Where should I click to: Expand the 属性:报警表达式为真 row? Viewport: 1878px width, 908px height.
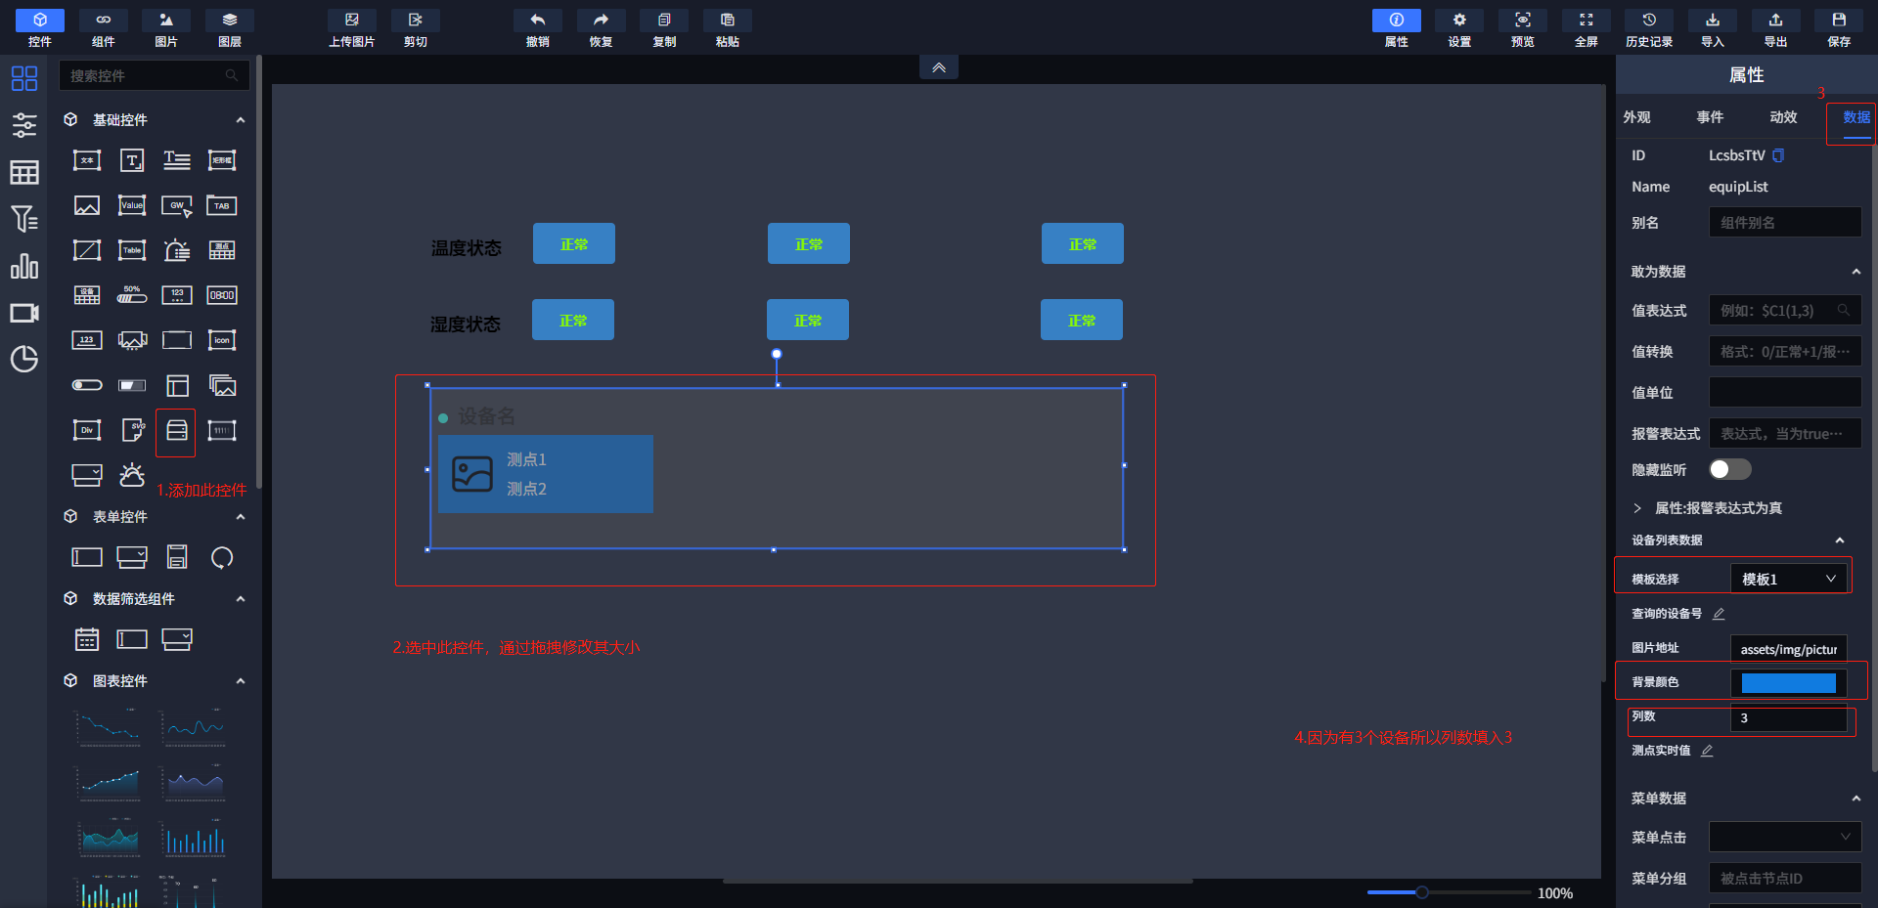1637,508
